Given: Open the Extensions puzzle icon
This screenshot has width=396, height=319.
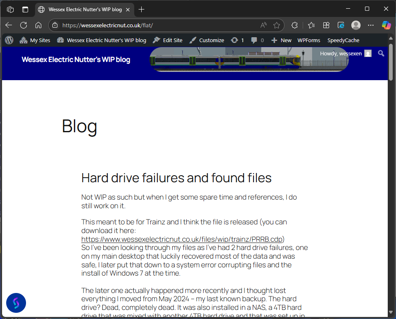Looking at the screenshot, I should 294,25.
